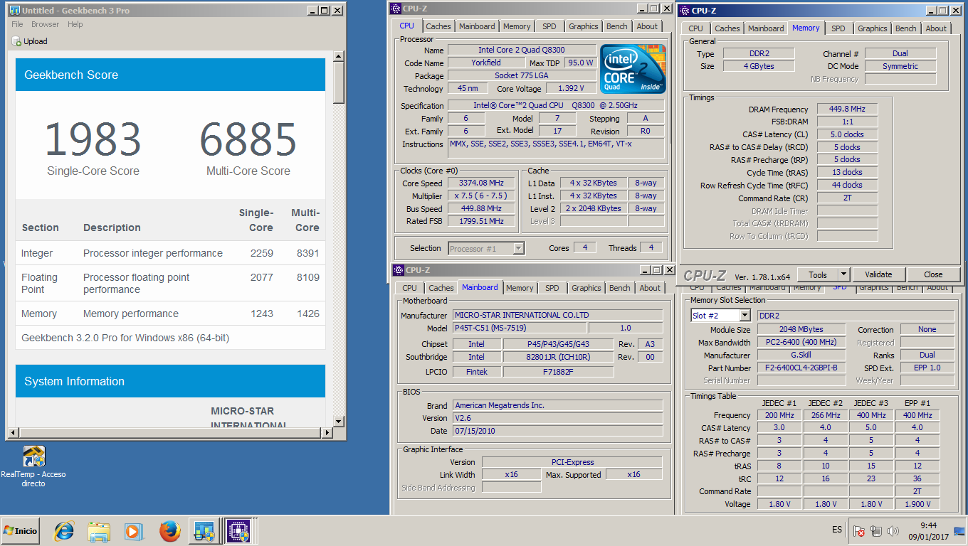968x546 pixels.
Task: Click the mainboard model P45T-C51 (MS-7519)
Action: (520, 328)
